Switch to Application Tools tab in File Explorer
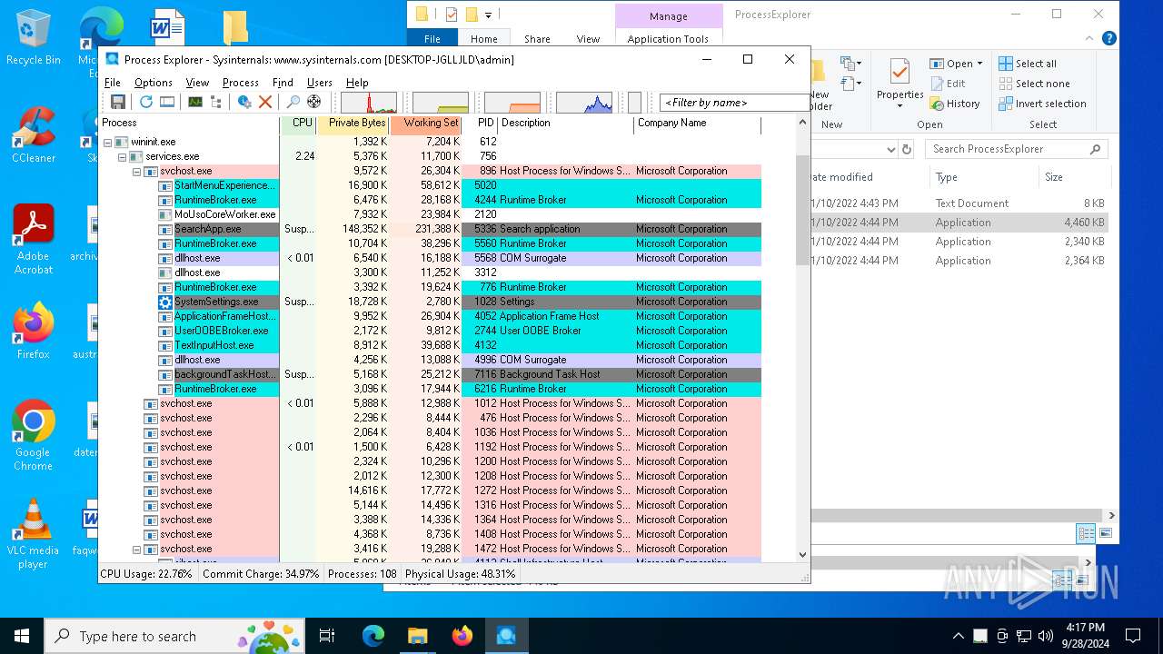Screen dimensions: 1163x654 point(668,39)
